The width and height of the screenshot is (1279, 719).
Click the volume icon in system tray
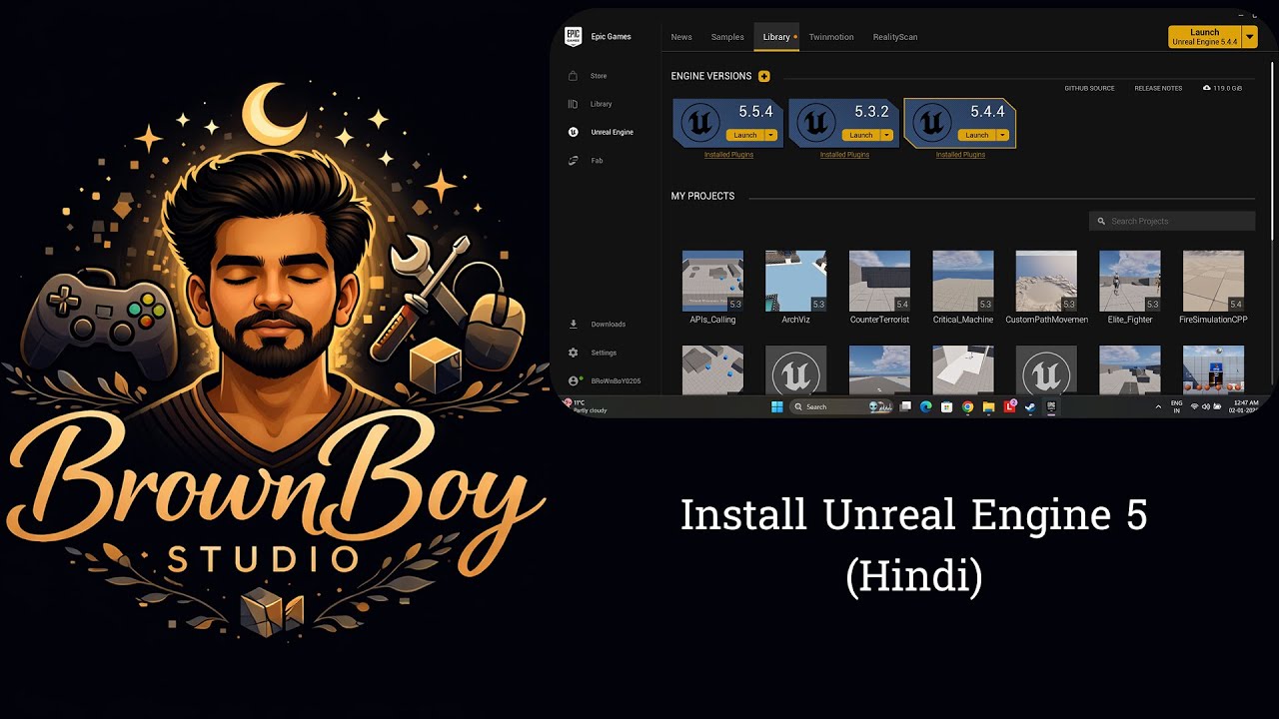point(1206,406)
